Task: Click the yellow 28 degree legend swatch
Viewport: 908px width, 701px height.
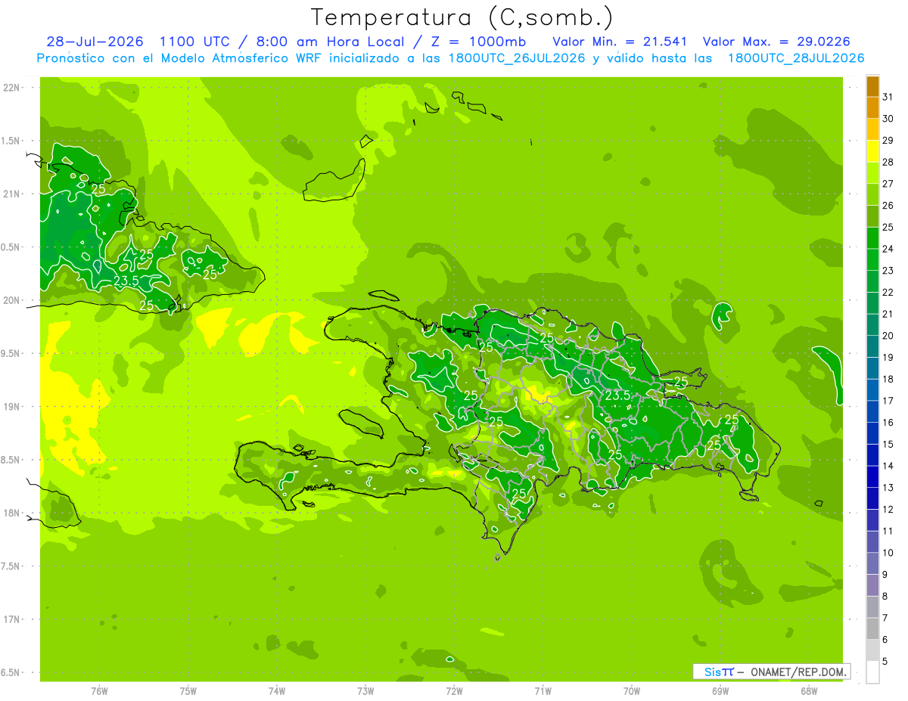Action: click(872, 151)
